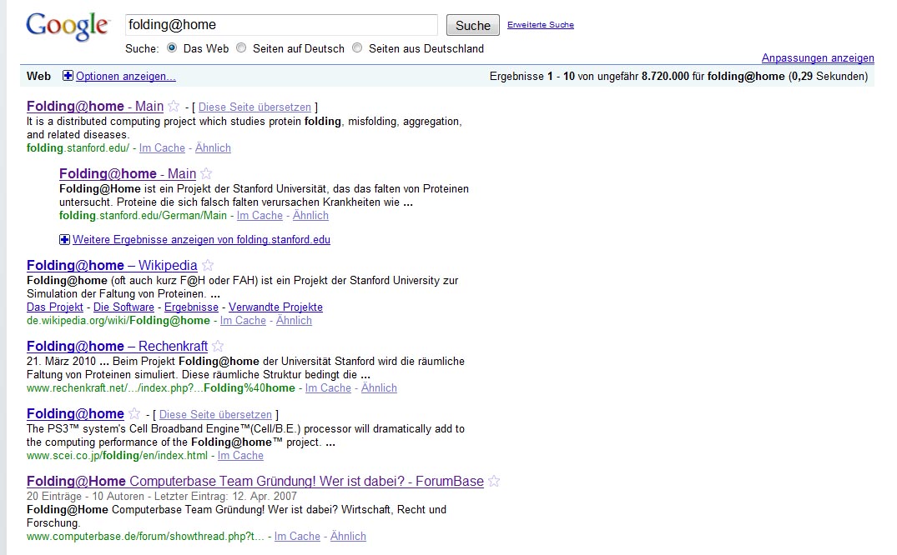Open the Computerbase Team Gründung result title

(x=255, y=482)
